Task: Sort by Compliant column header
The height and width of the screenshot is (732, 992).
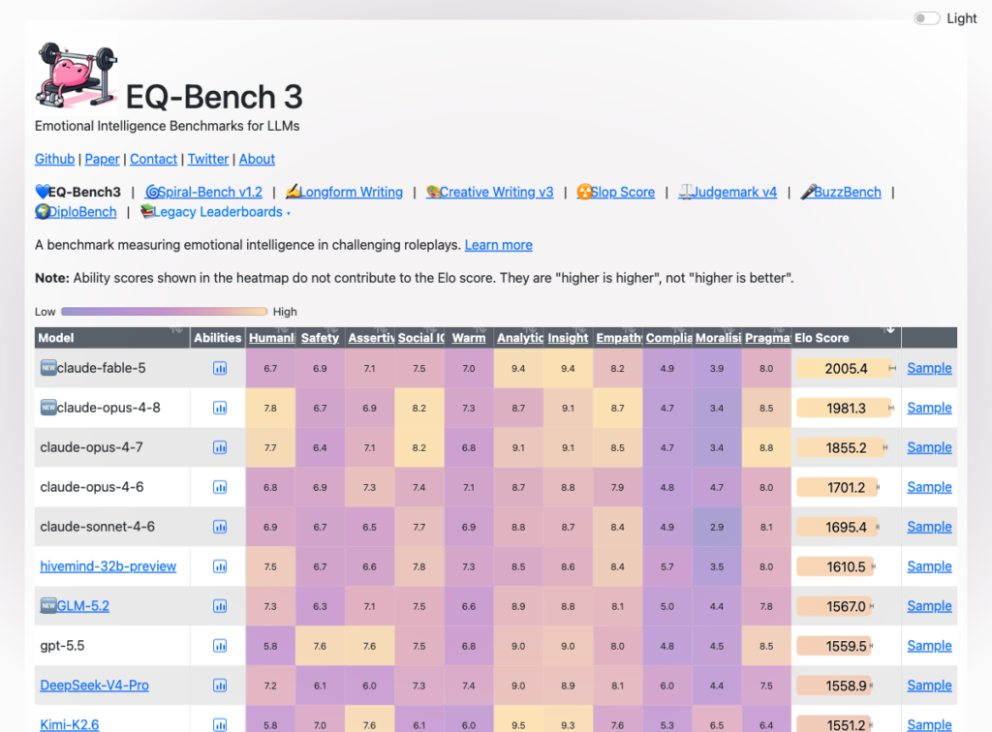Action: (x=667, y=338)
